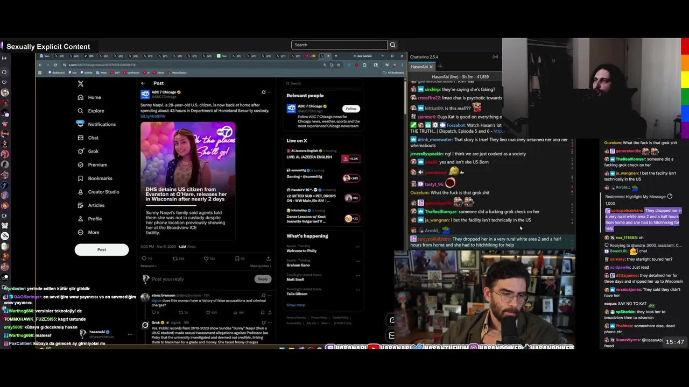Click the Bookmarks sidebar icon

(81, 178)
